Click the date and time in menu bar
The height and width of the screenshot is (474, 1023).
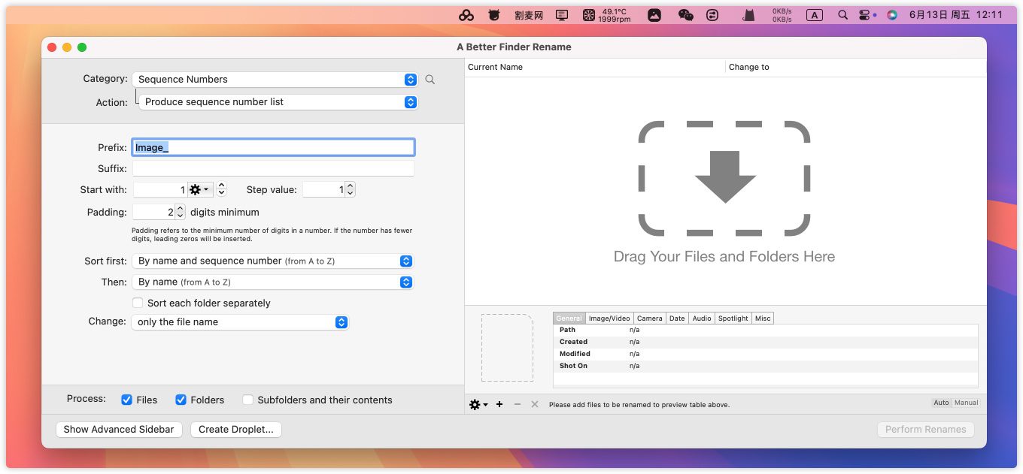click(x=956, y=15)
